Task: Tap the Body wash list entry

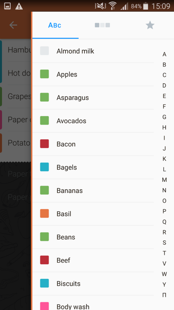Action: pos(73,306)
